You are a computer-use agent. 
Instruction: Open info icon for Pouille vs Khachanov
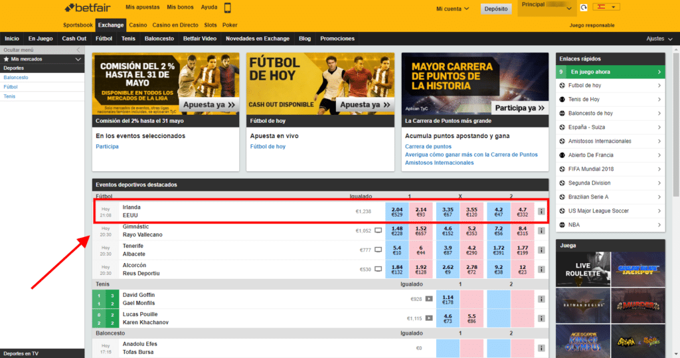coord(541,319)
